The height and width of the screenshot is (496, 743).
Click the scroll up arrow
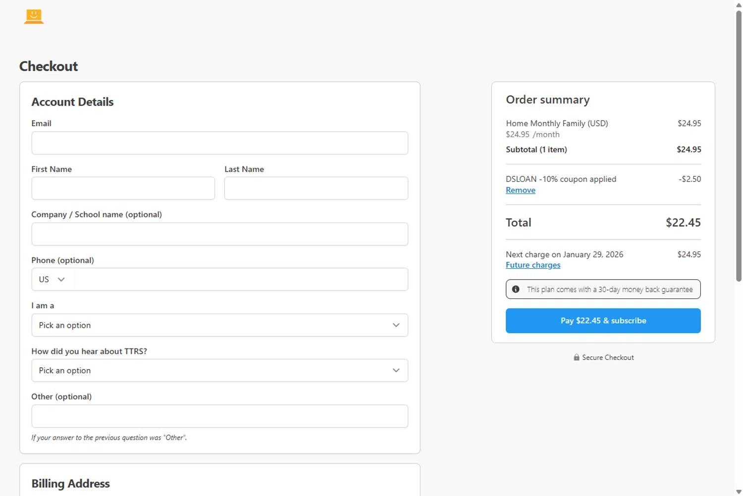[x=739, y=4]
